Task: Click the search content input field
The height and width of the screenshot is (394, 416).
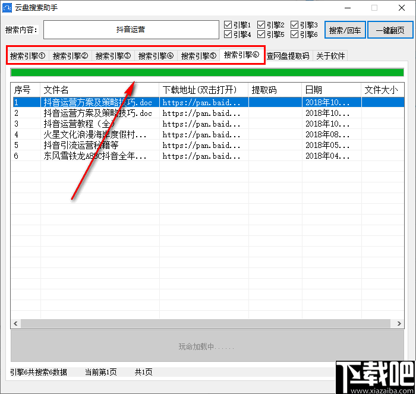Action: pos(131,30)
